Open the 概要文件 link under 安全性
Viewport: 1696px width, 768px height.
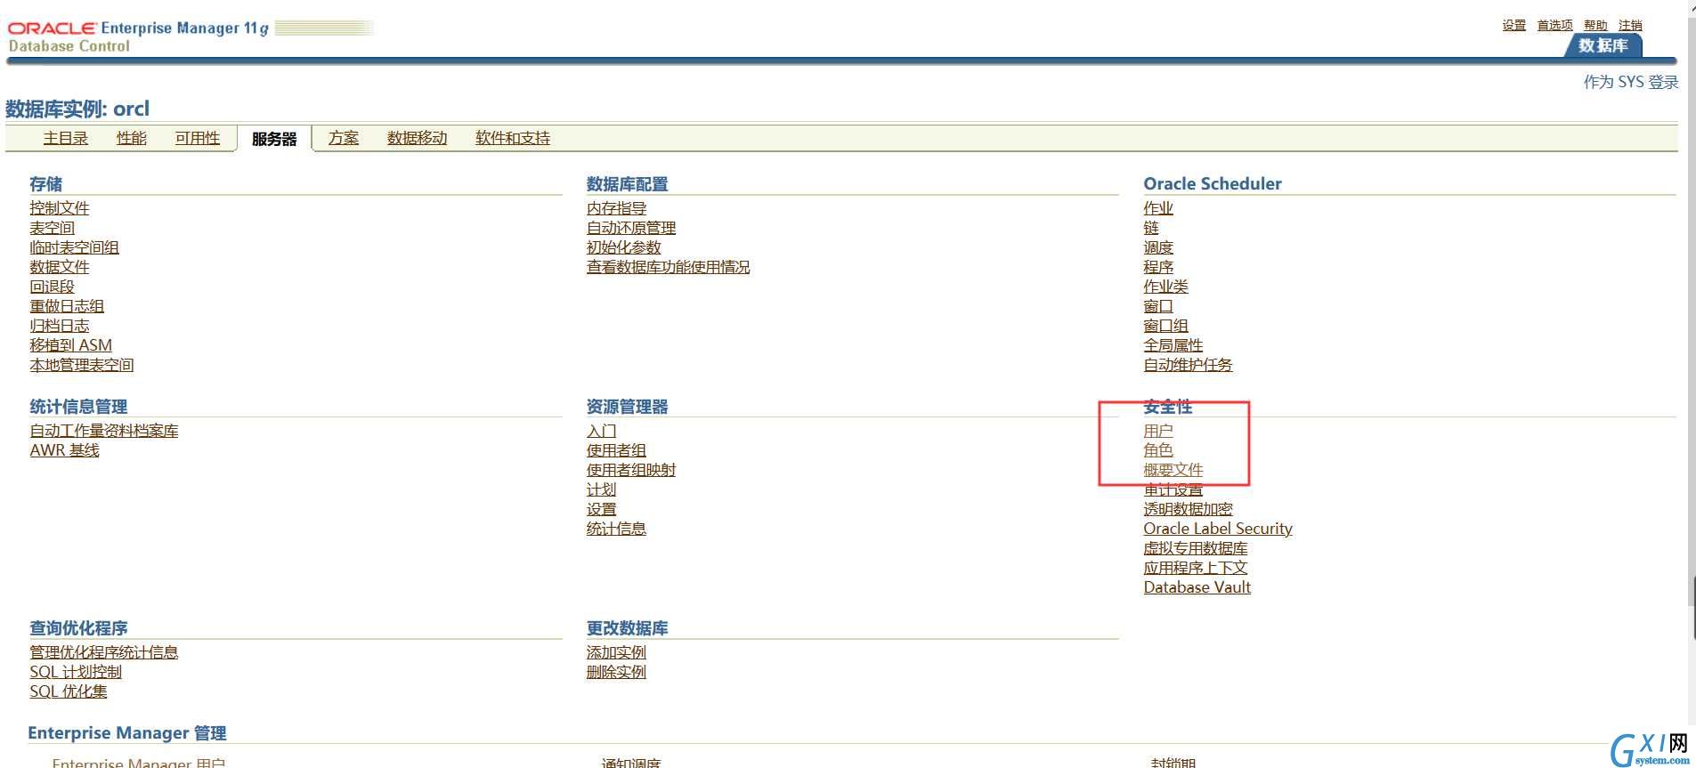[x=1173, y=469]
